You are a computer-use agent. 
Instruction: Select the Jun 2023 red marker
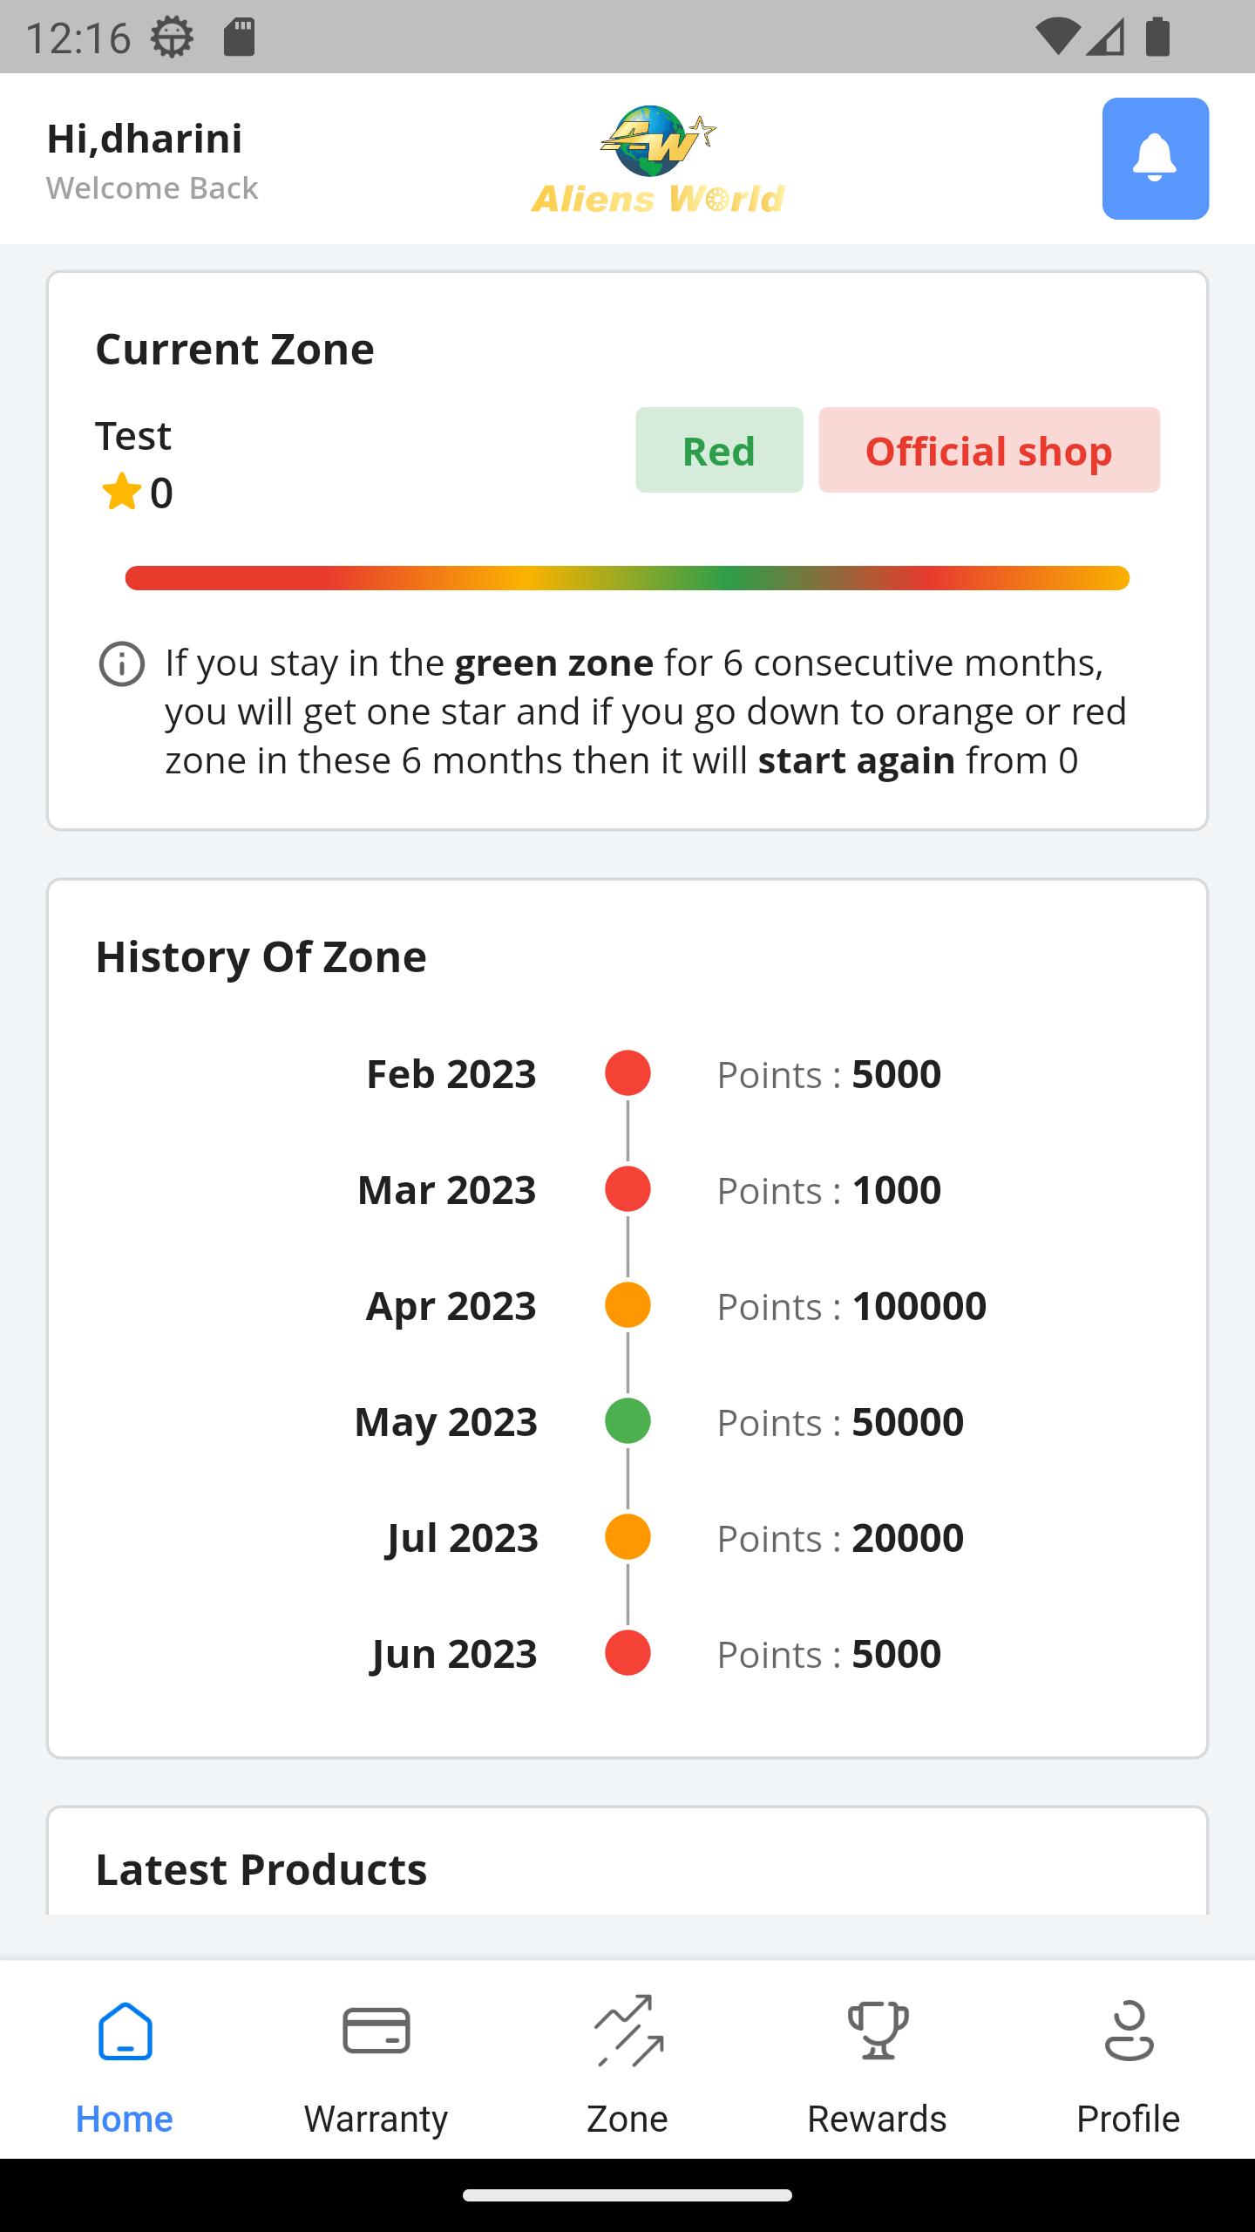coord(627,1653)
